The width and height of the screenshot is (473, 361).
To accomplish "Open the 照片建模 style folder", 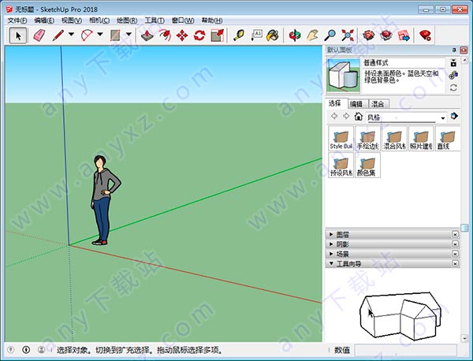I will tap(421, 139).
